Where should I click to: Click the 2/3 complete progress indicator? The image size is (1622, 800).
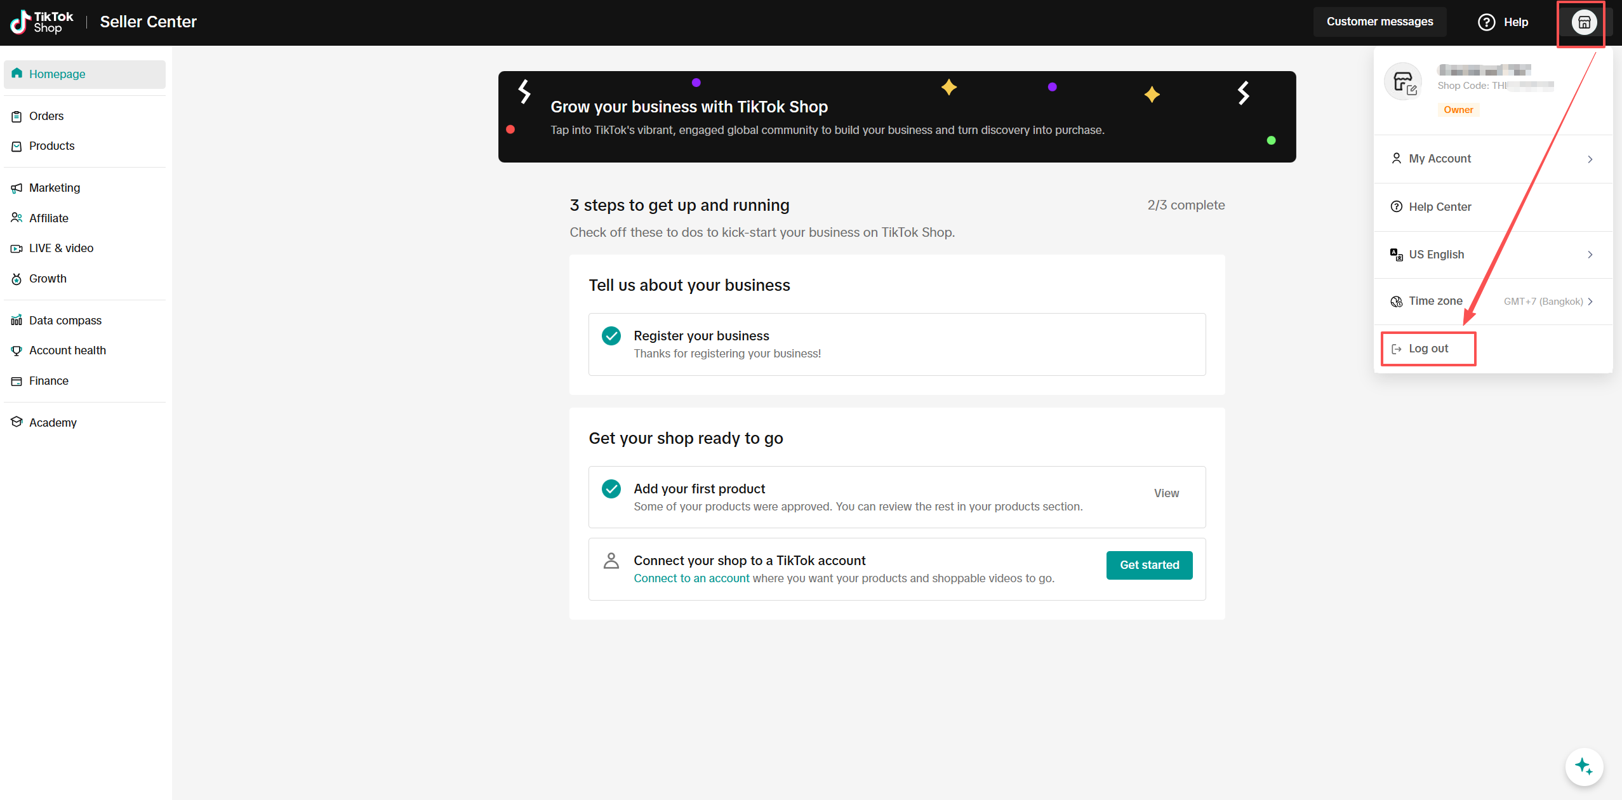[x=1185, y=205]
